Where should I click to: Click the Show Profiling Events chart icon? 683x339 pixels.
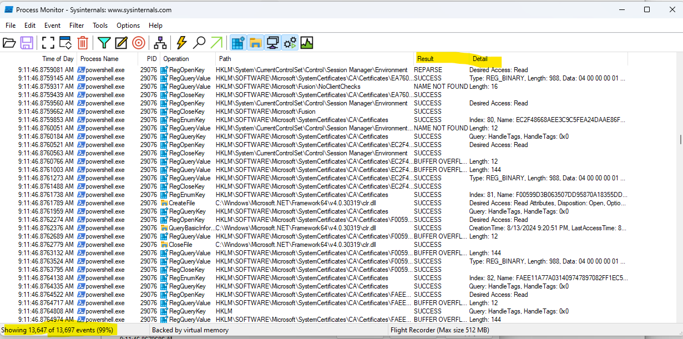pos(306,42)
